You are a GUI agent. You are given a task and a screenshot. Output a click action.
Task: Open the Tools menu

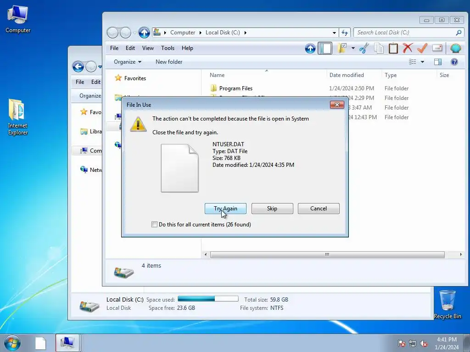tap(168, 48)
